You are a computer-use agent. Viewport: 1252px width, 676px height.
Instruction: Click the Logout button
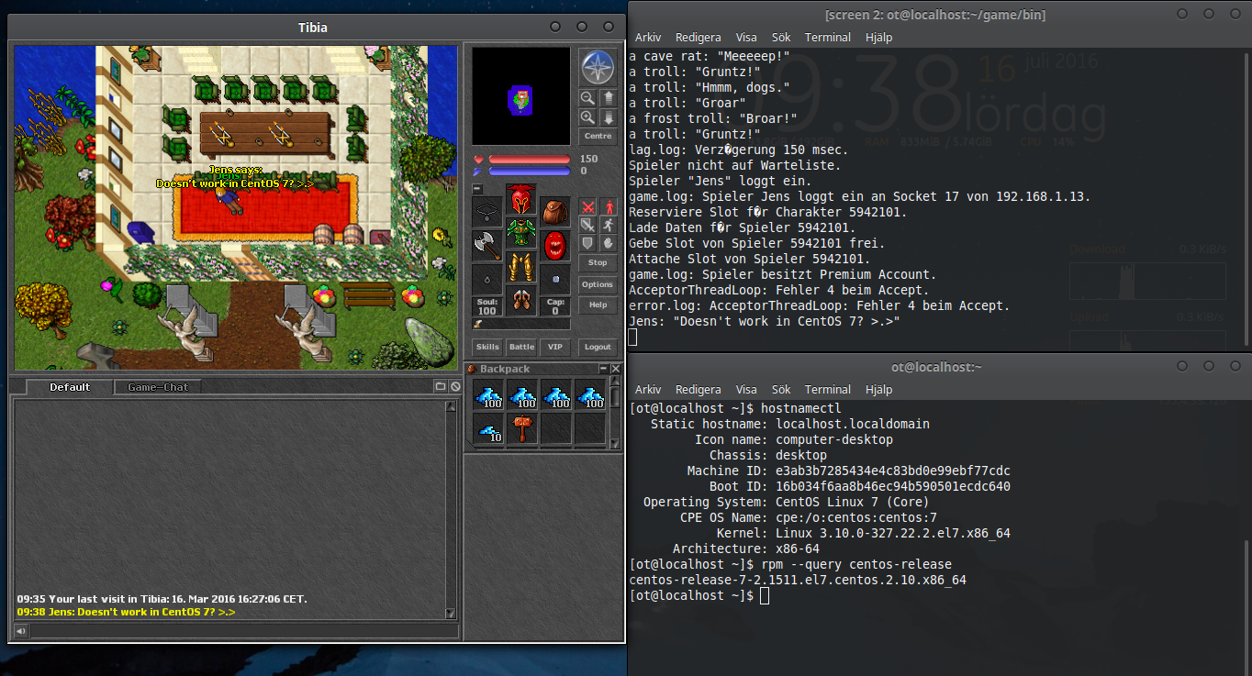(x=598, y=348)
